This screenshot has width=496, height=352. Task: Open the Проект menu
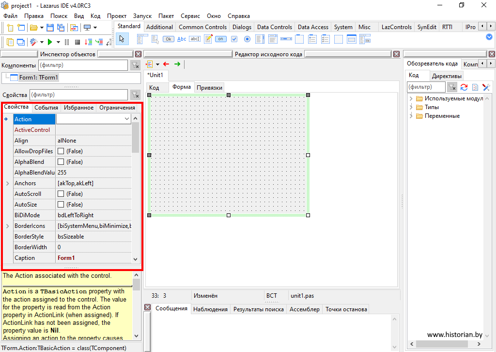tap(117, 16)
